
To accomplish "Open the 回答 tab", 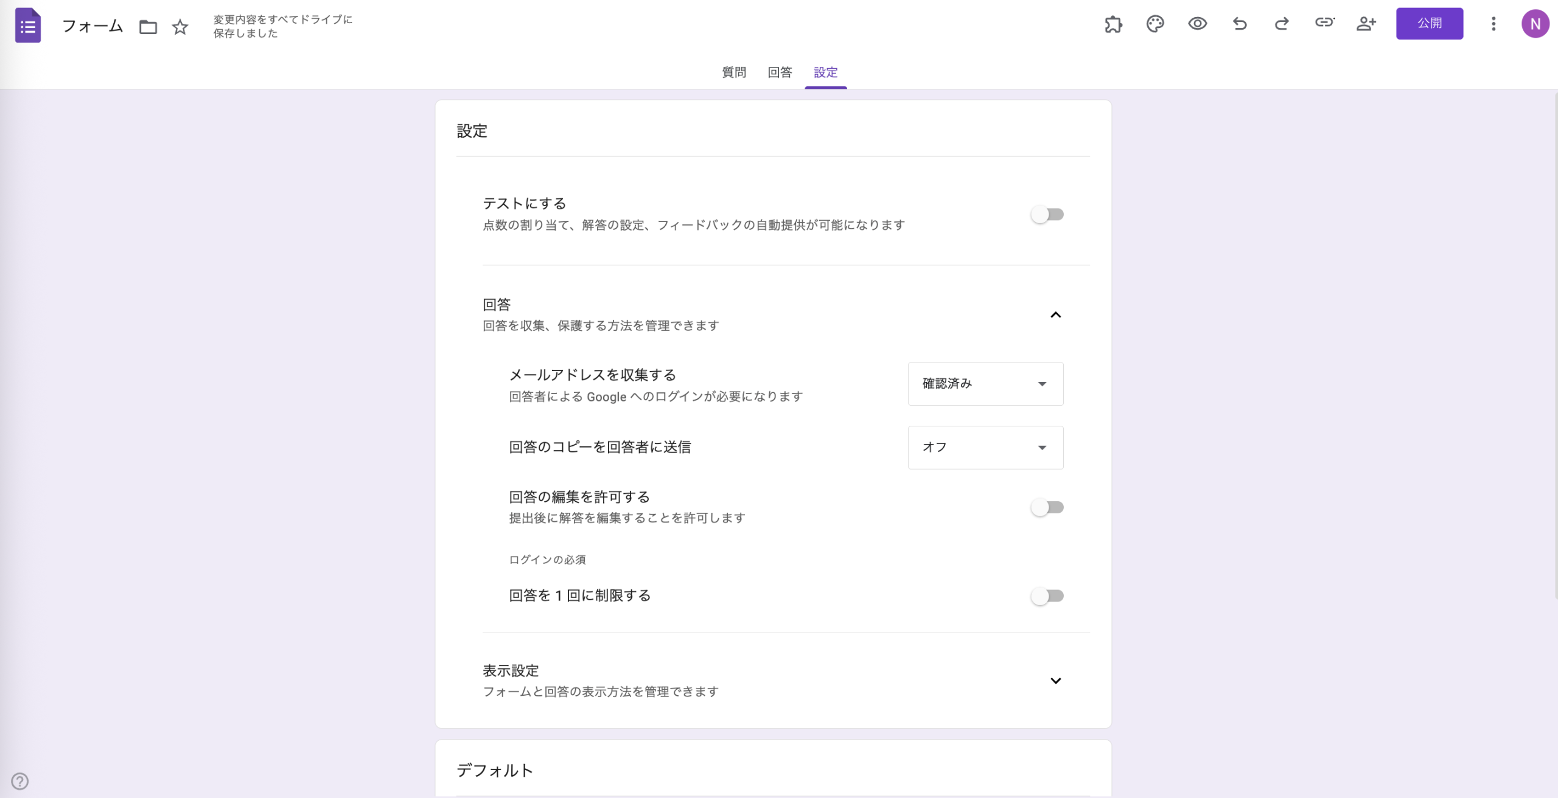I will tap(779, 72).
